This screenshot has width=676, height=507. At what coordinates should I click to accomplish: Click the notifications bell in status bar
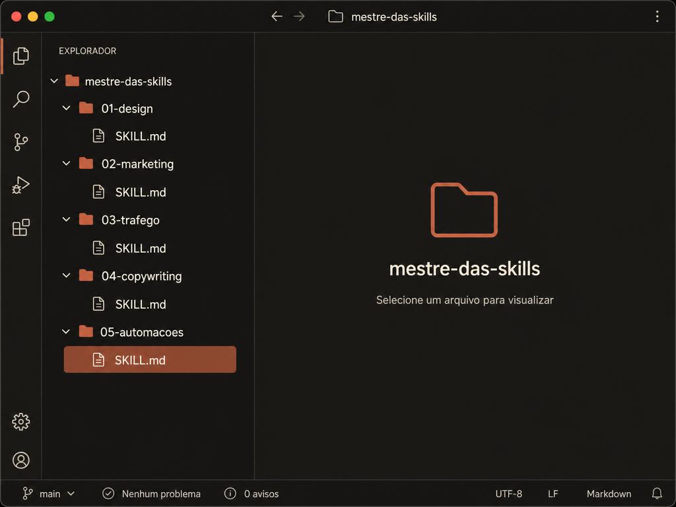[657, 493]
